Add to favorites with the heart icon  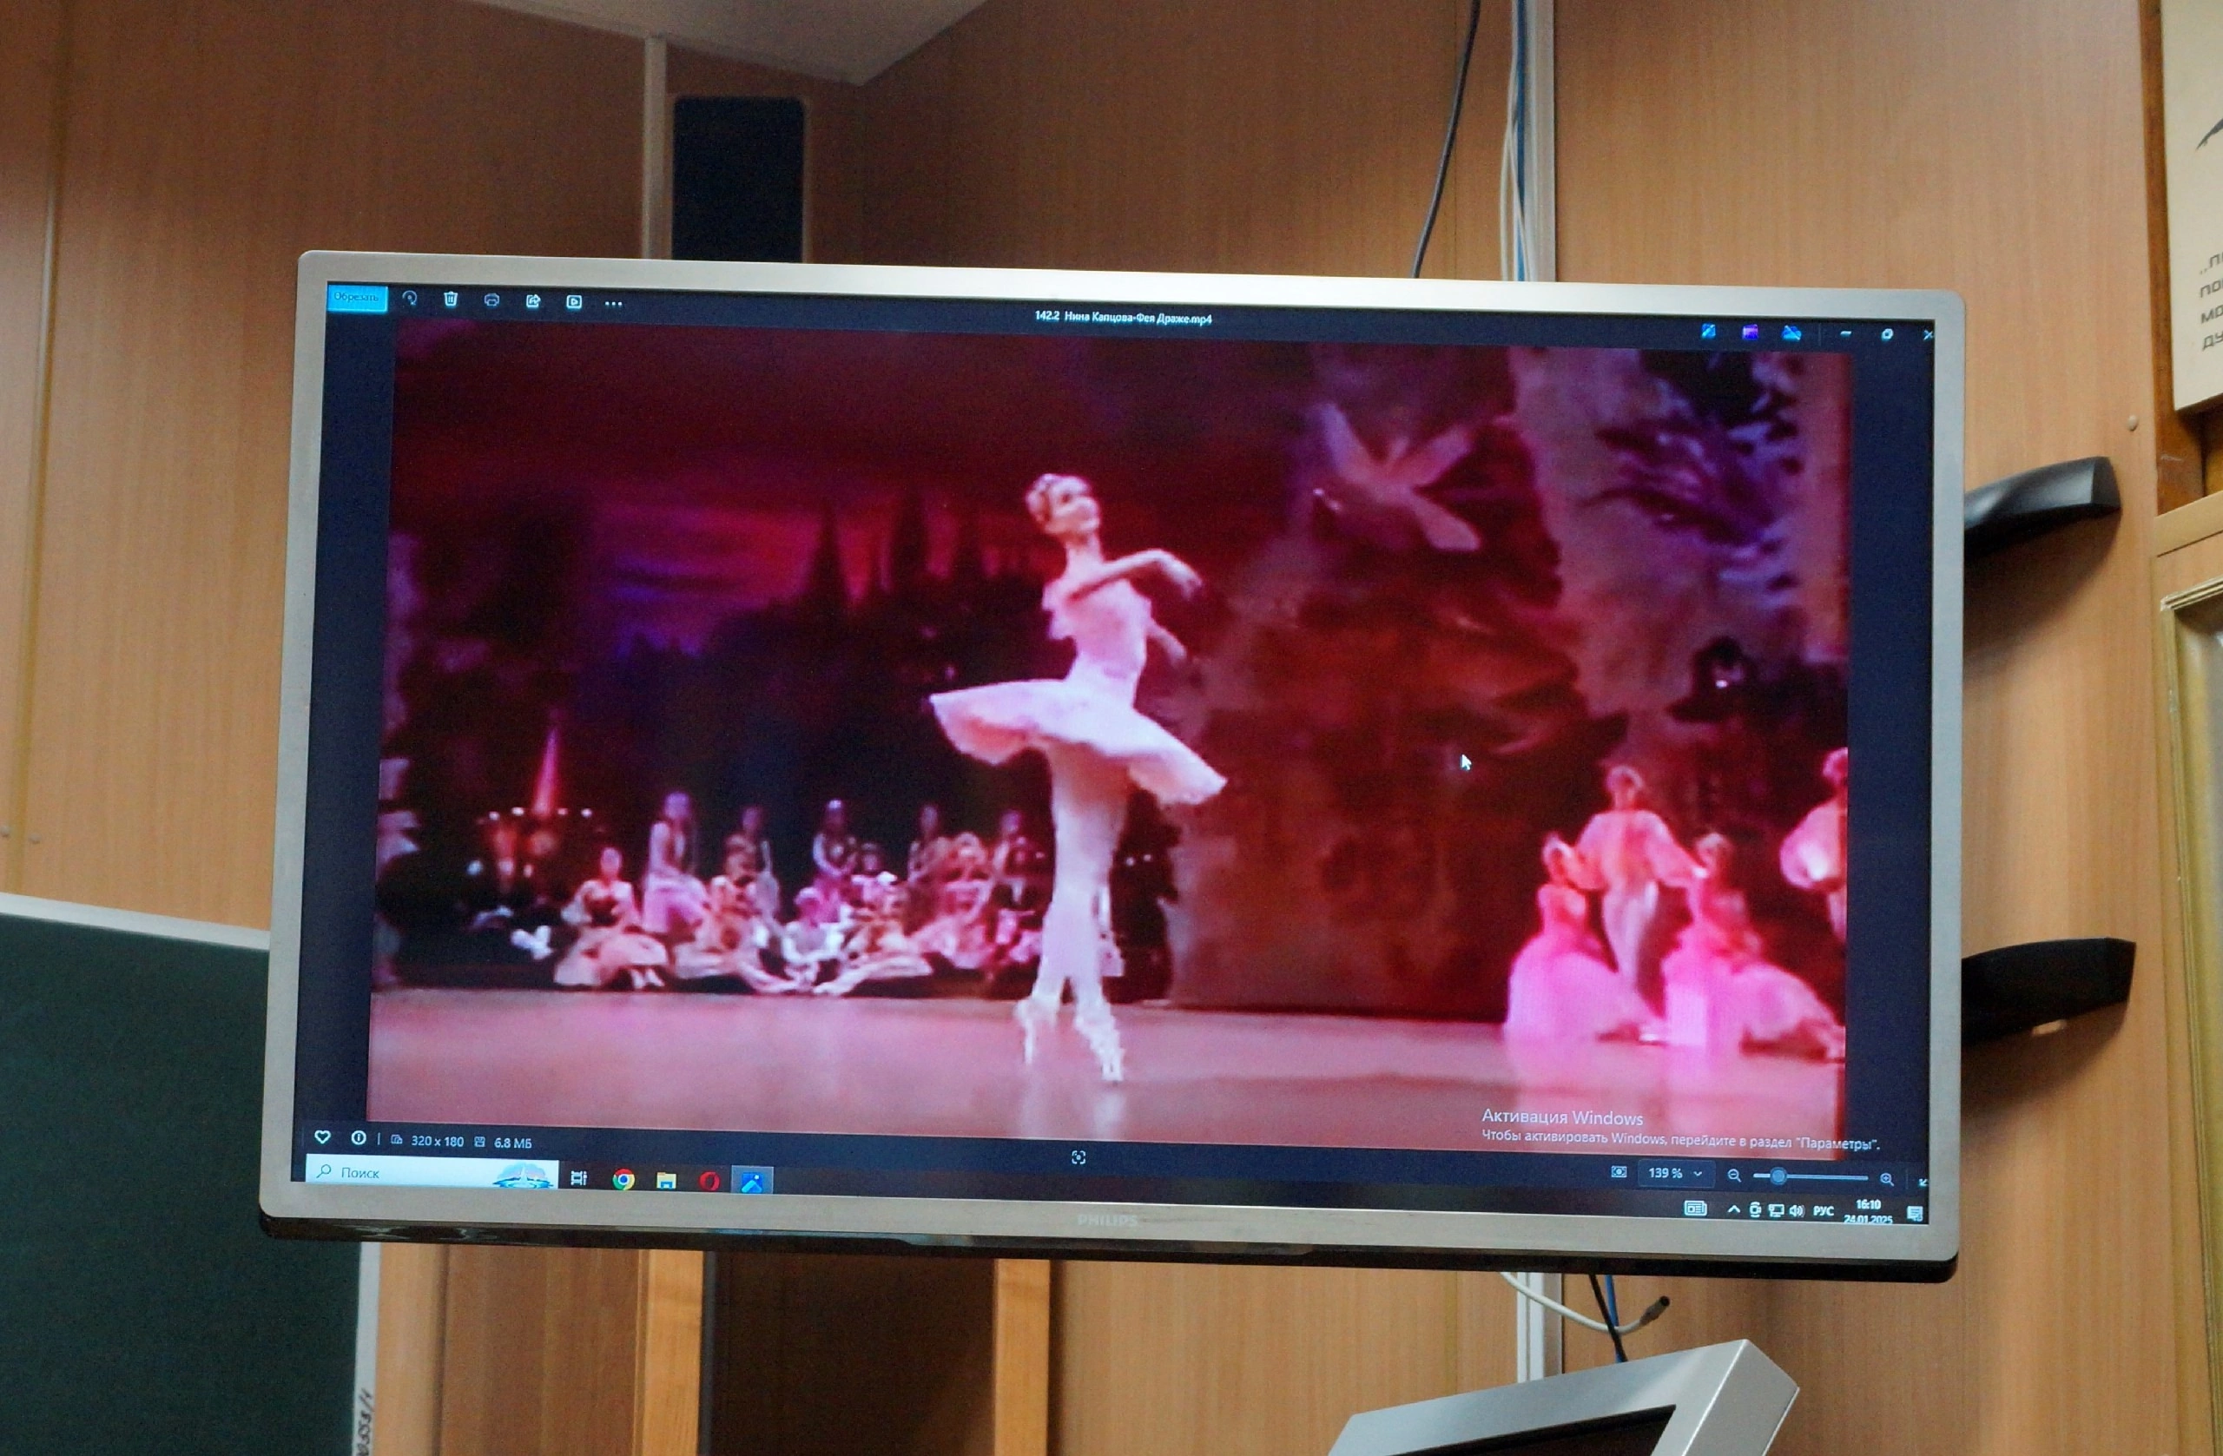pos(322,1137)
